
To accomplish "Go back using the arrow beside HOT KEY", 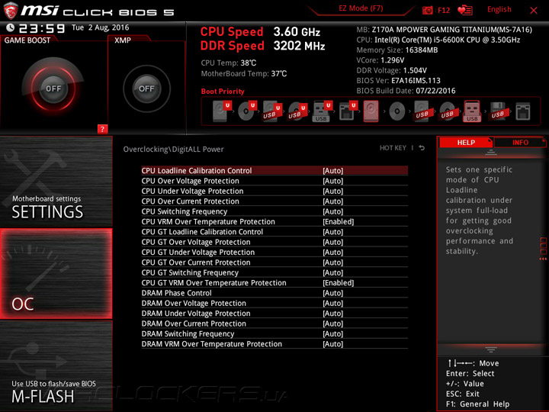I will pyautogui.click(x=422, y=148).
